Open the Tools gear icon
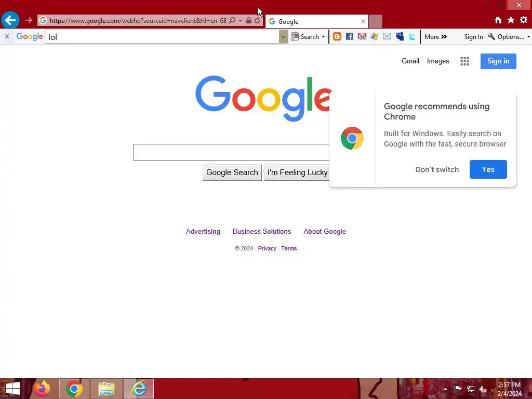The image size is (532, 399). tap(524, 20)
